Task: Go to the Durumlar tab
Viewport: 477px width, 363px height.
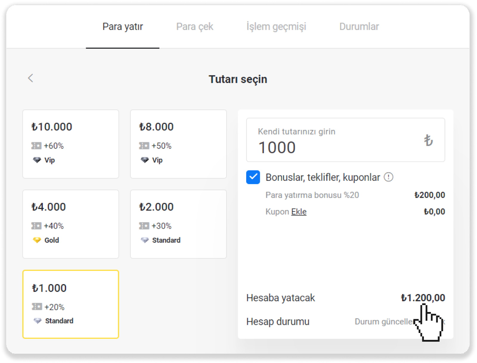Action: point(359,27)
